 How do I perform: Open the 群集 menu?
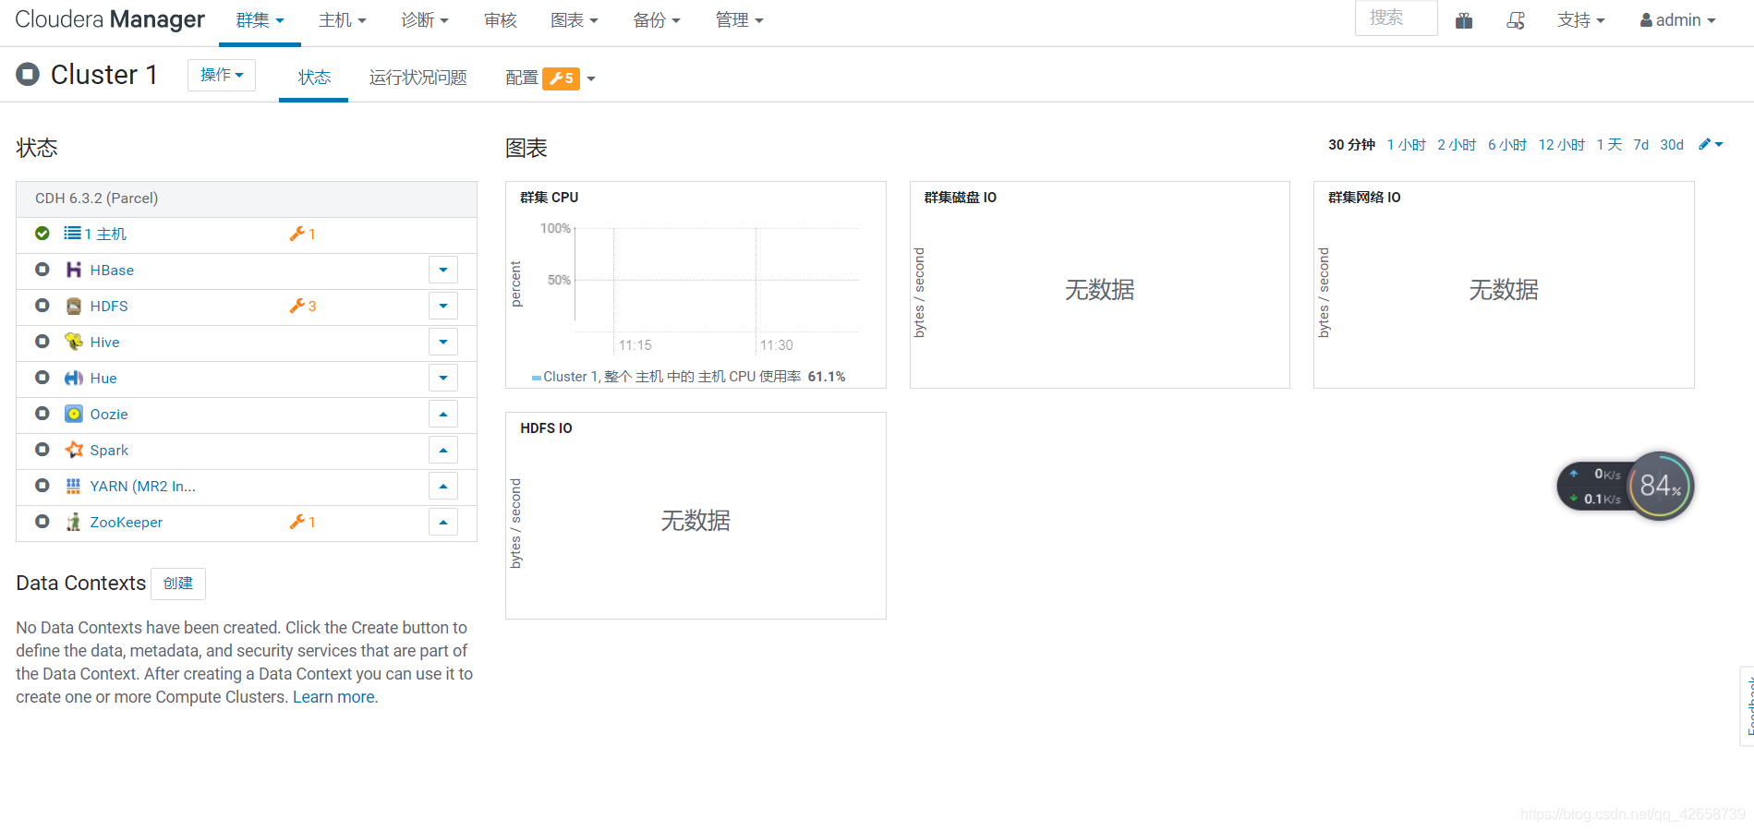tap(260, 20)
